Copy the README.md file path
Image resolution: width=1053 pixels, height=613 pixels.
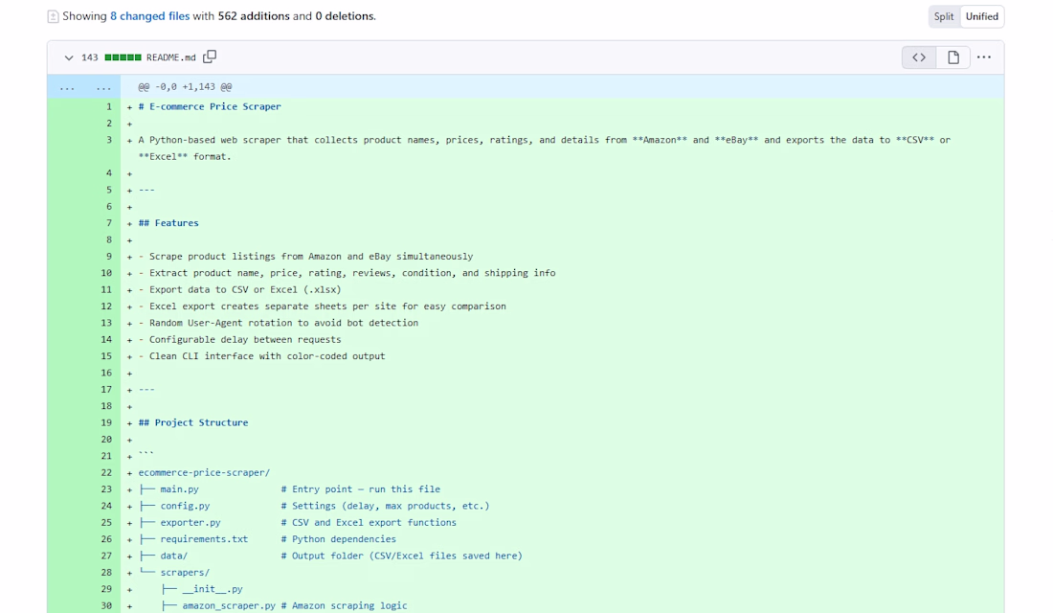[210, 57]
